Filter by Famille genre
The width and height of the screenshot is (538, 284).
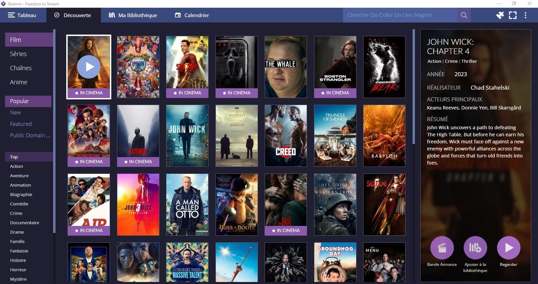[29, 241]
